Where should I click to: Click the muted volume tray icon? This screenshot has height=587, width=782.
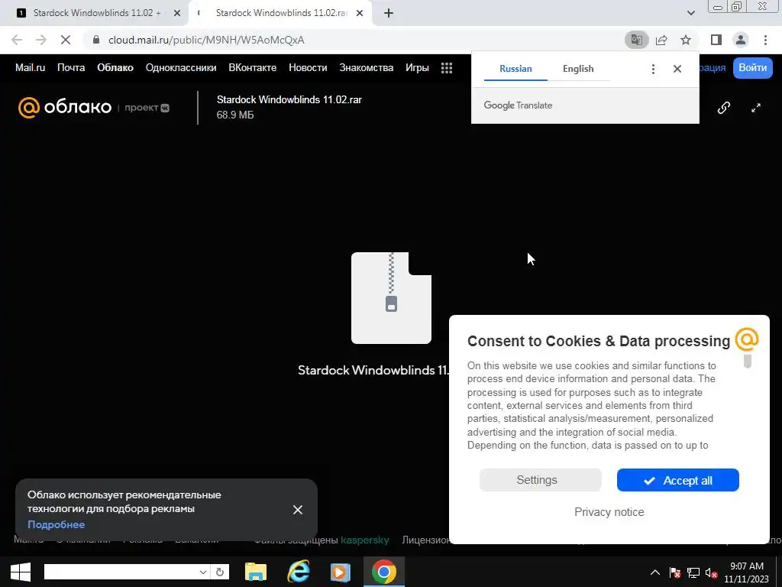tap(712, 573)
